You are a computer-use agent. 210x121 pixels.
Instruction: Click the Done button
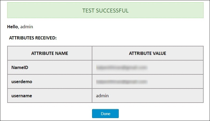click(105, 114)
